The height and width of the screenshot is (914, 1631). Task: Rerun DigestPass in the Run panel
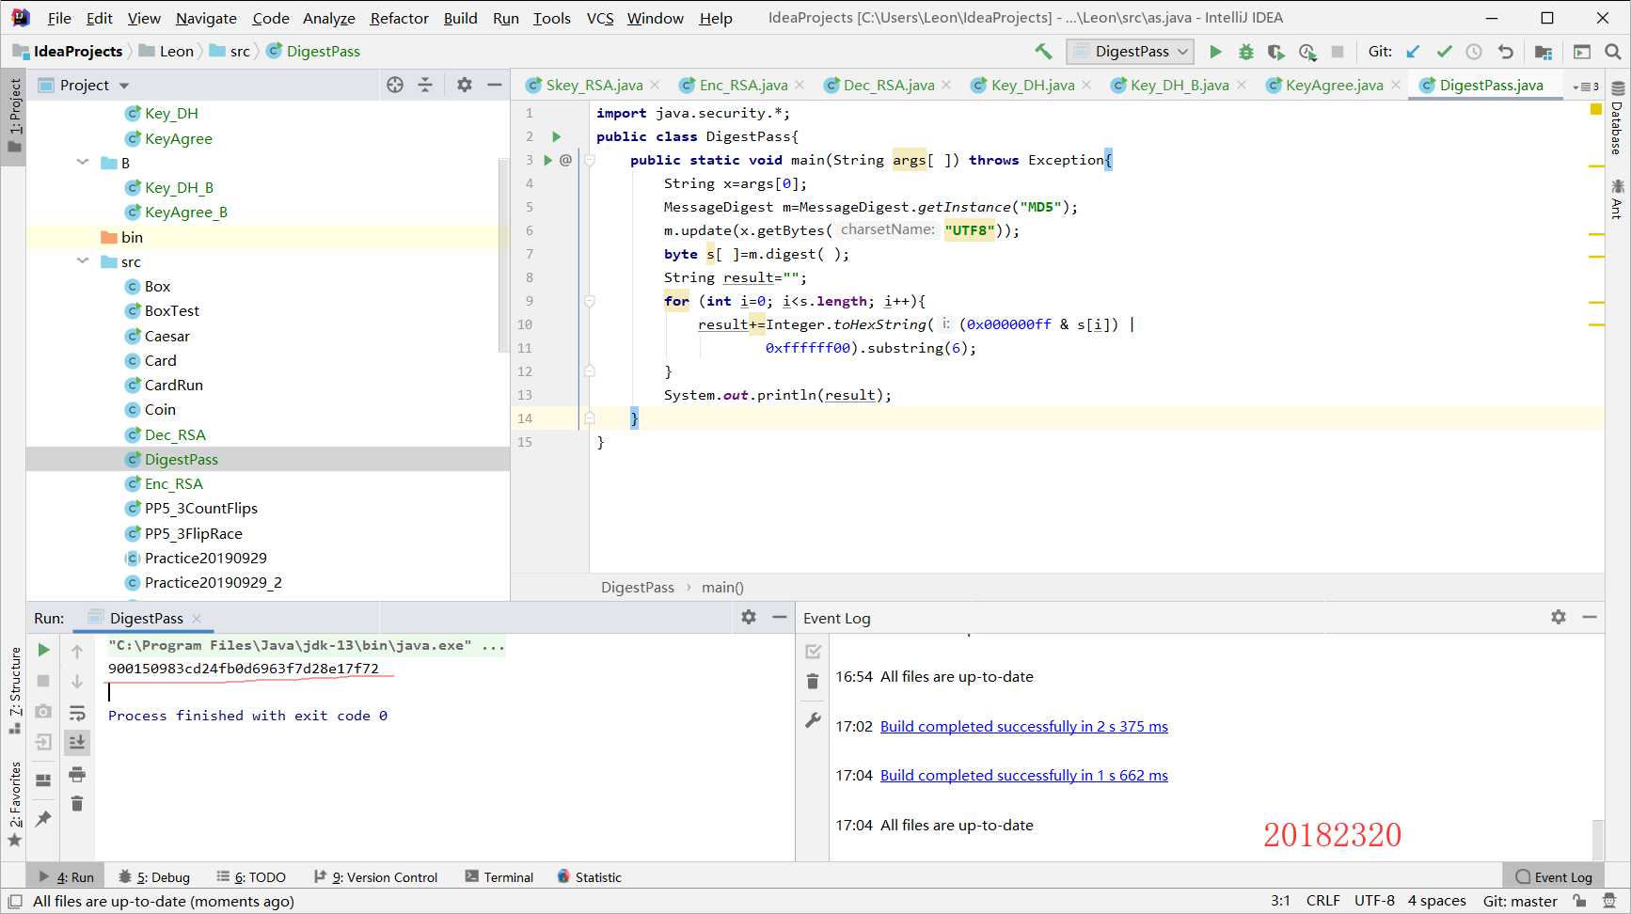[43, 650]
